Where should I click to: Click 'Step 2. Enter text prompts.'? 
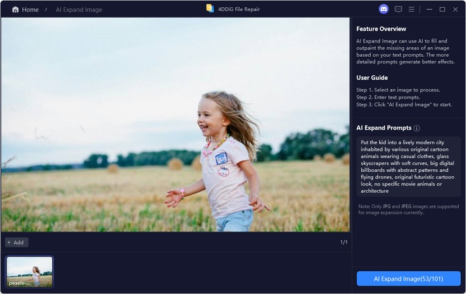[x=388, y=97]
